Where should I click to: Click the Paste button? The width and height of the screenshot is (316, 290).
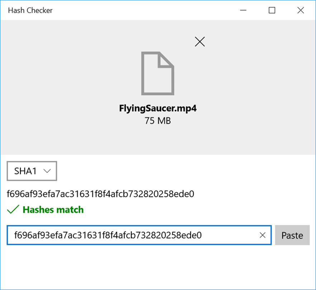tap(292, 235)
